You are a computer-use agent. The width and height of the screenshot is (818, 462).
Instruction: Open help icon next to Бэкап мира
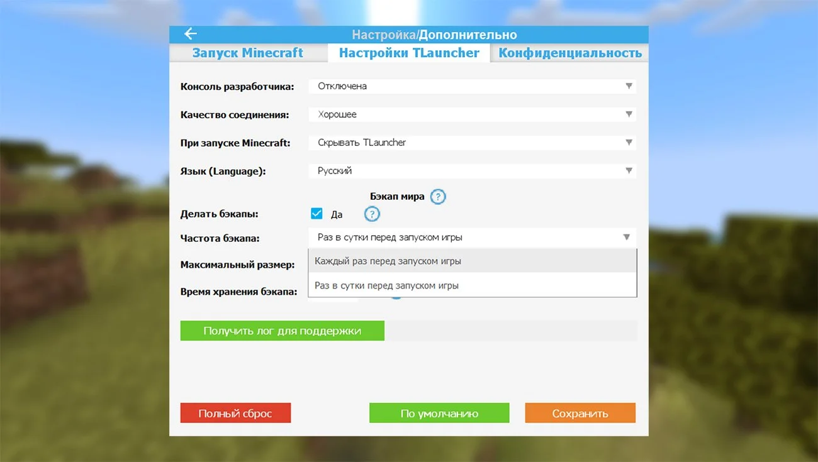coord(438,197)
